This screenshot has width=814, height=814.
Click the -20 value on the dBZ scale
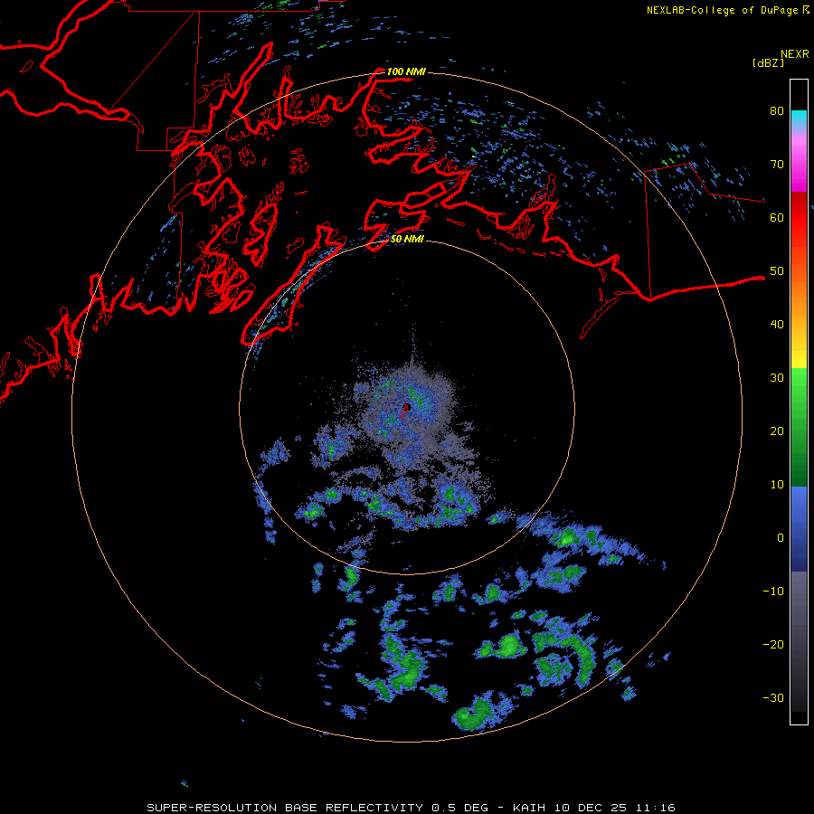pyautogui.click(x=773, y=644)
